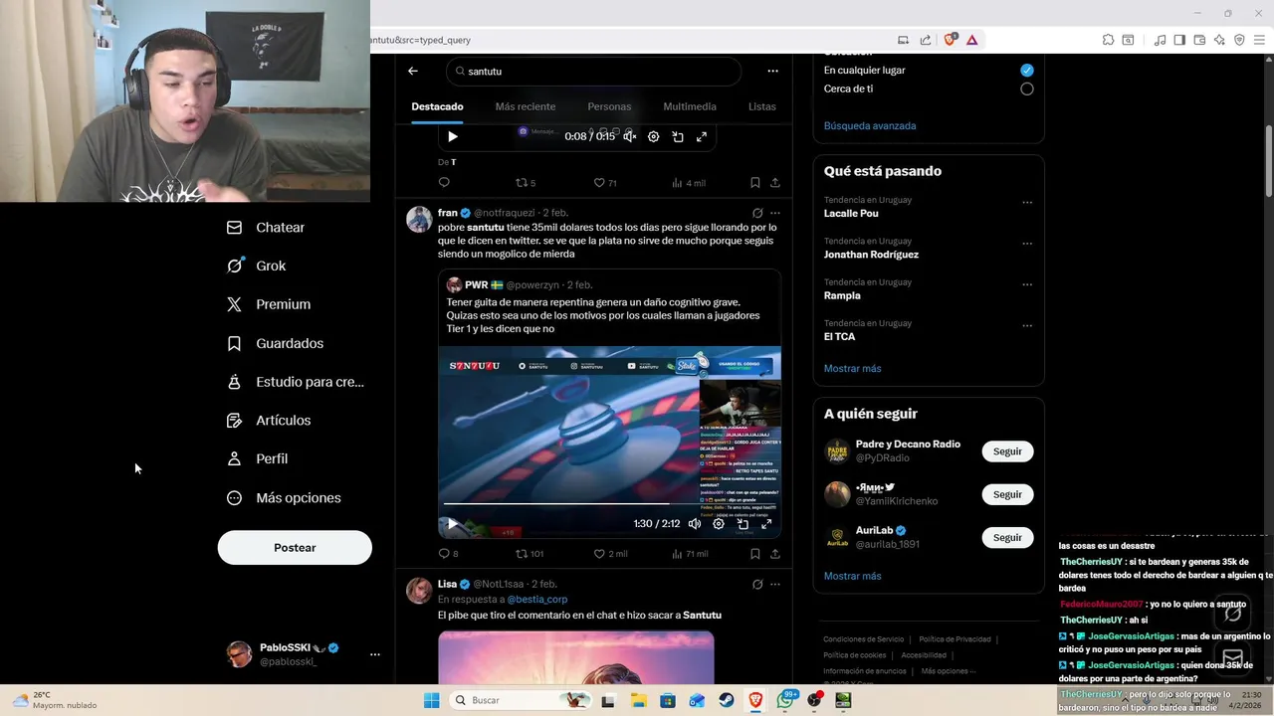Open @bestia_corp mention in Lisa's post
This screenshot has height=716, width=1274.
click(537, 600)
